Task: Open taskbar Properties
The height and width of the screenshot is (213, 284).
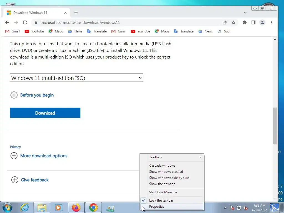Action: click(x=172, y=207)
